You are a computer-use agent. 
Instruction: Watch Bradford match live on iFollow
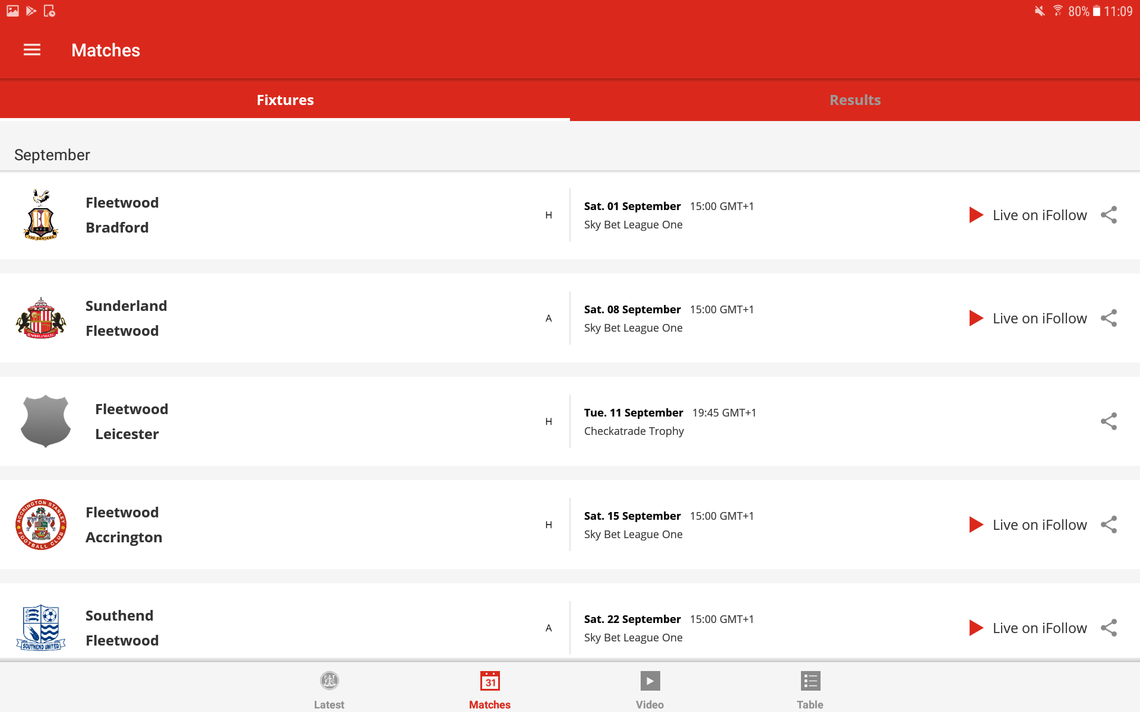1028,215
